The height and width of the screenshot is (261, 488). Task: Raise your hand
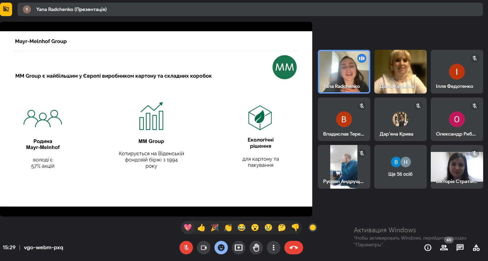256,248
